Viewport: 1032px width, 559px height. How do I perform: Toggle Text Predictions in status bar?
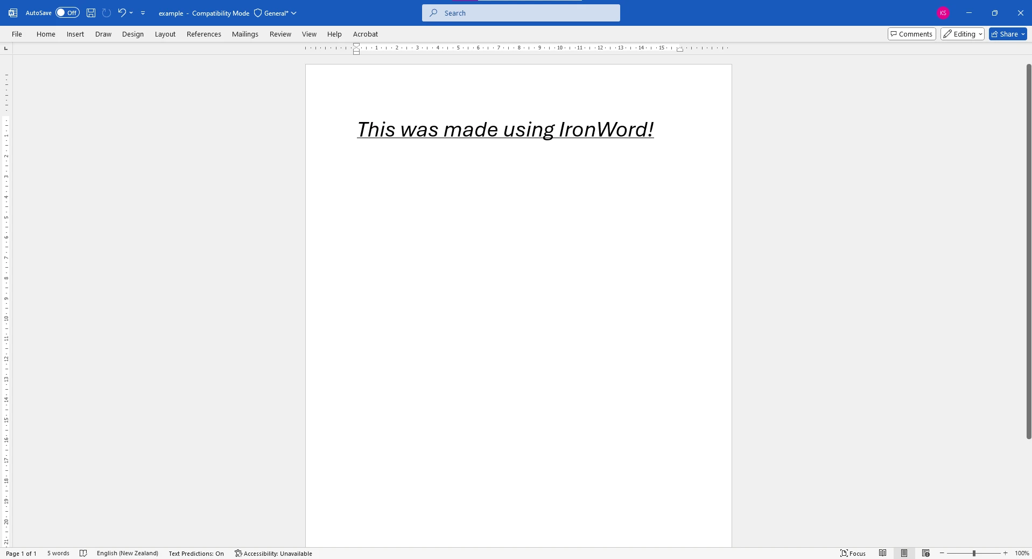pos(196,553)
